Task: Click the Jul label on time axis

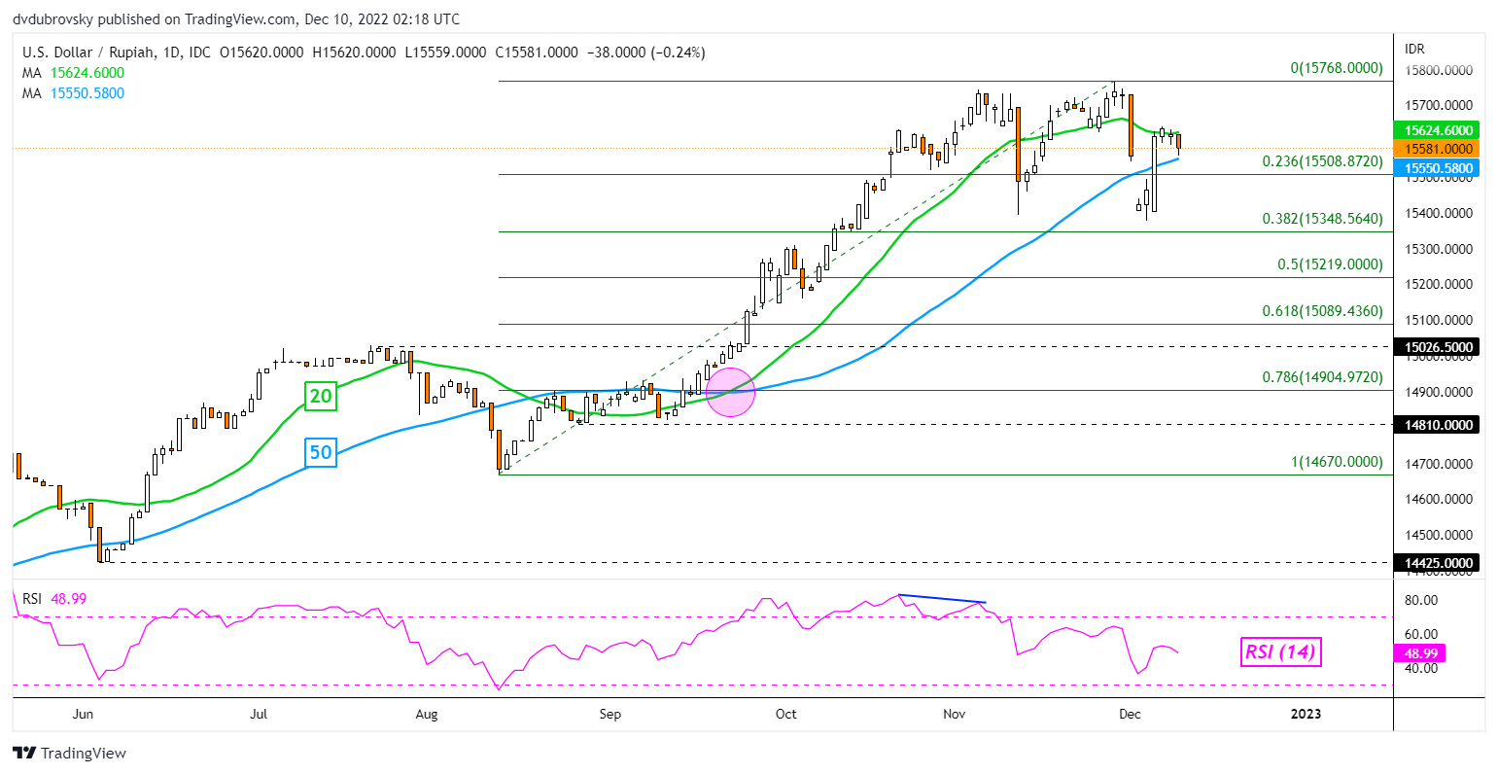Action: (259, 715)
